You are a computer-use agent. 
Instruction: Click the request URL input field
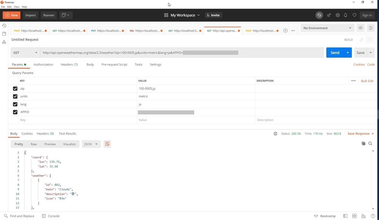pyautogui.click(x=182, y=53)
